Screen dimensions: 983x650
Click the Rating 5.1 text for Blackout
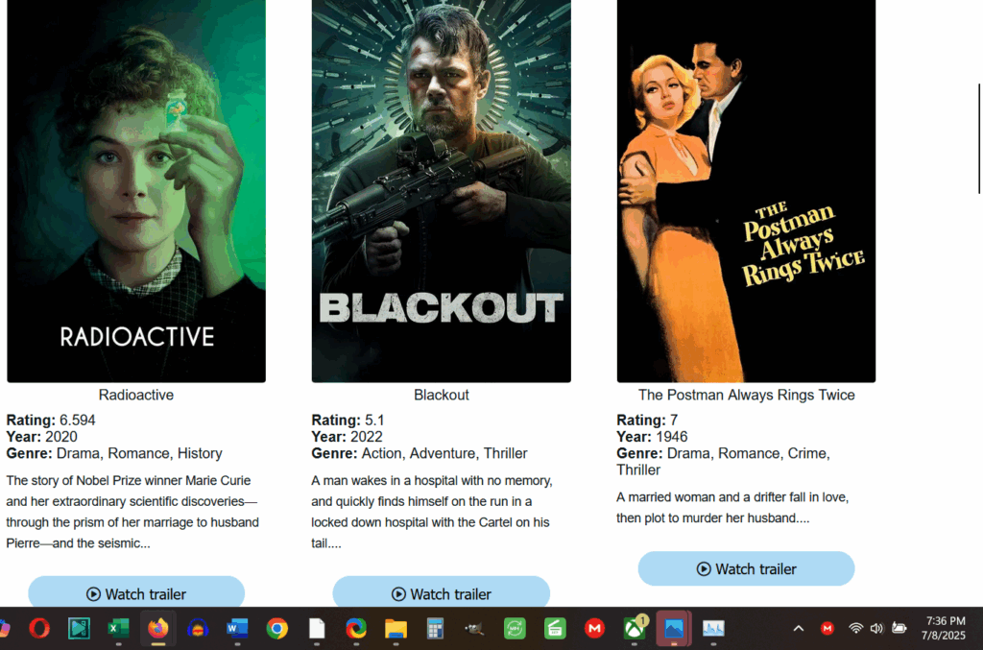tap(348, 420)
